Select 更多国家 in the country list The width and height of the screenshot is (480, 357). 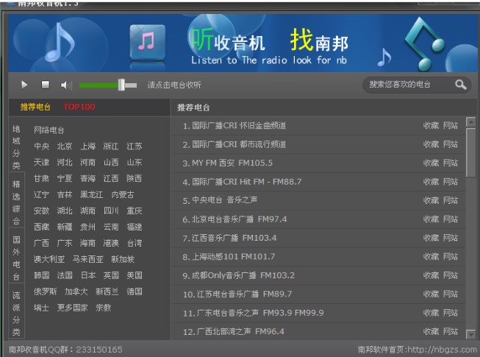[x=72, y=308]
